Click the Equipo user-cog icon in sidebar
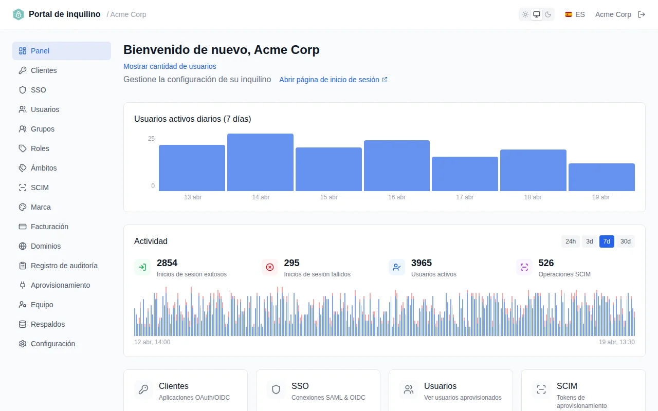This screenshot has width=658, height=411. pyautogui.click(x=23, y=305)
